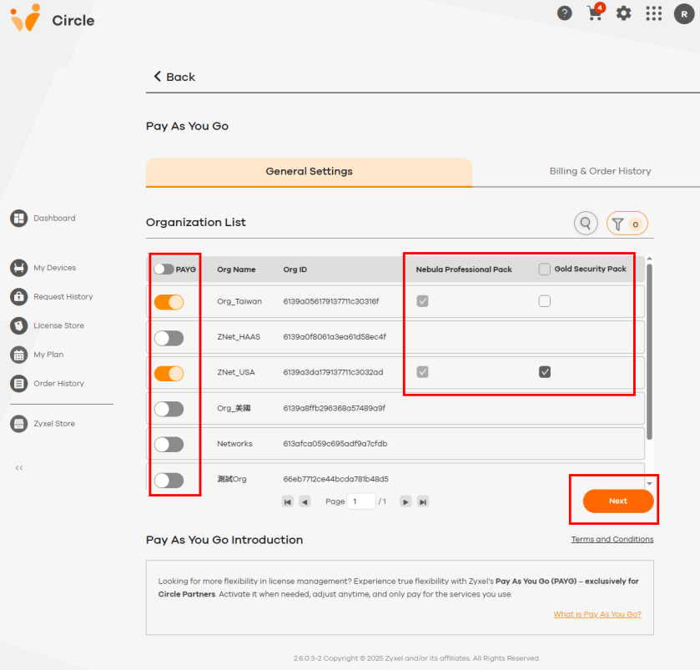Click the Dashboard sidebar icon

point(18,219)
